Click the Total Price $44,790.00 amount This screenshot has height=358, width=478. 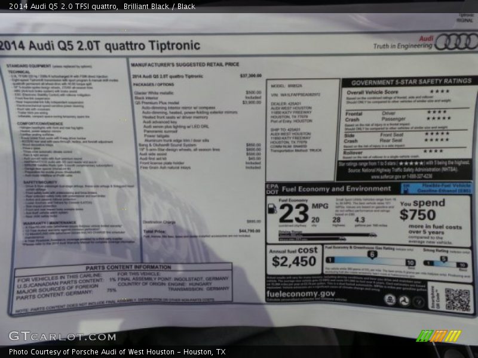250,231
